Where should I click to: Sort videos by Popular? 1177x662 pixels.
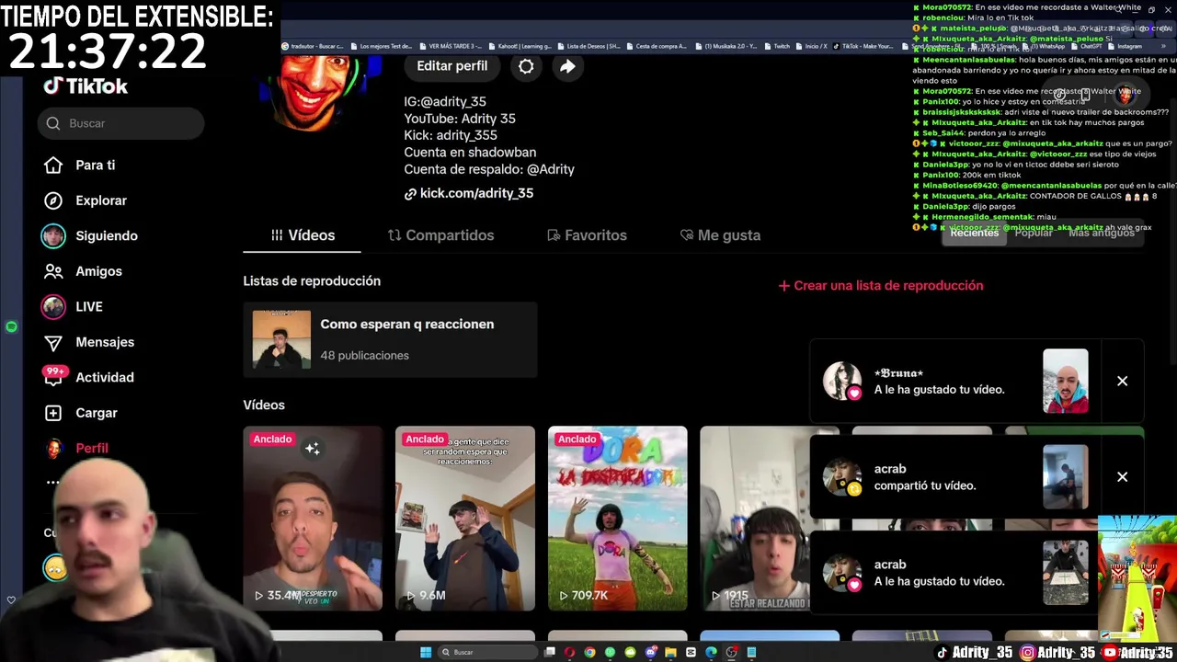point(1034,233)
